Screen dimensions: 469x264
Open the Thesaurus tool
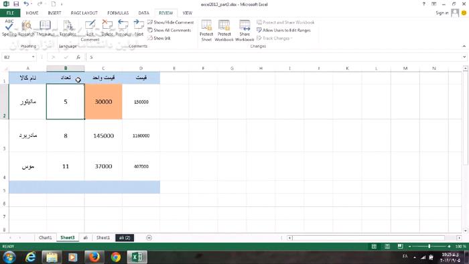click(x=46, y=27)
